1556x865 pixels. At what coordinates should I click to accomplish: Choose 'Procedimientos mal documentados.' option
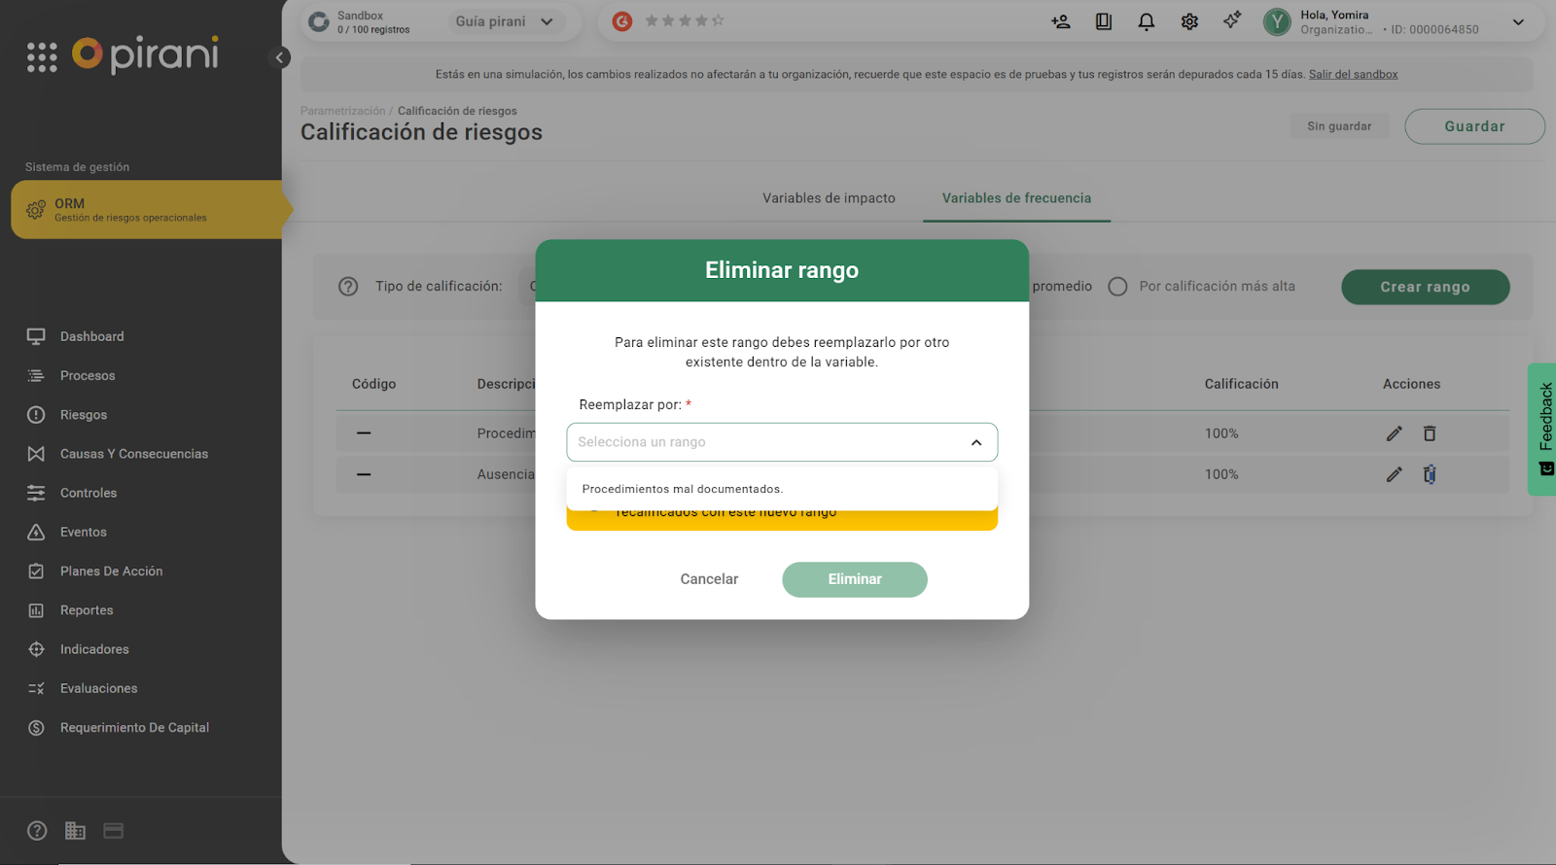point(683,489)
